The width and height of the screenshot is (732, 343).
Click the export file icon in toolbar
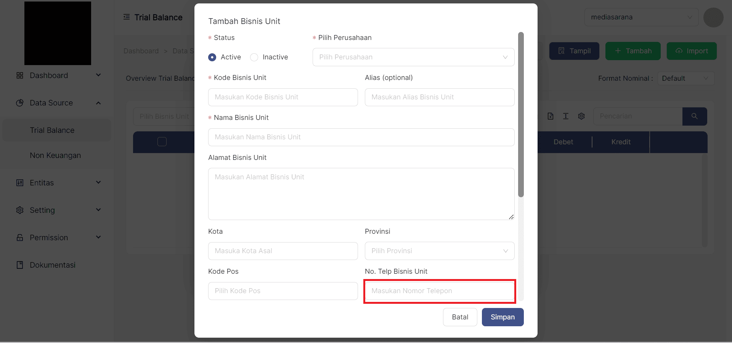(x=551, y=116)
